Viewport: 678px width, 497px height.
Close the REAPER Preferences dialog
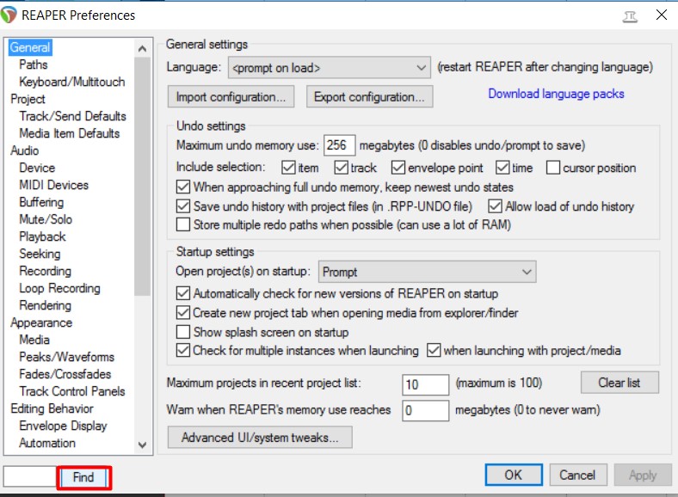(661, 15)
